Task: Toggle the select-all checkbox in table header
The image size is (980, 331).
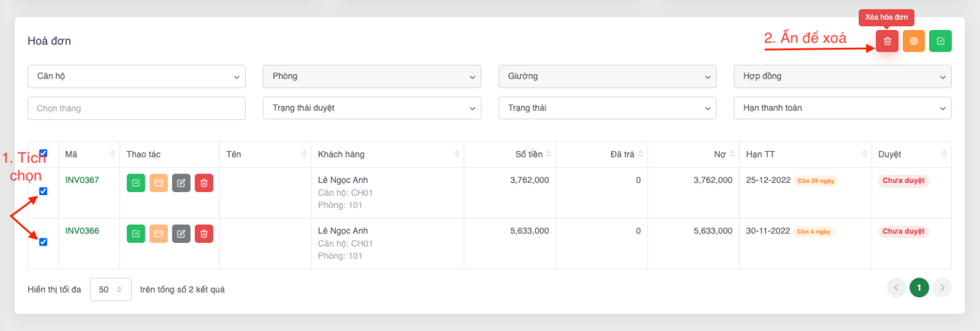Action: (43, 153)
